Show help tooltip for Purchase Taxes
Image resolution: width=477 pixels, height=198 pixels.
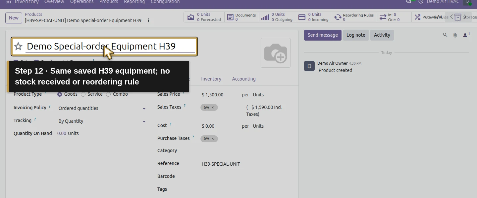[x=193, y=137]
